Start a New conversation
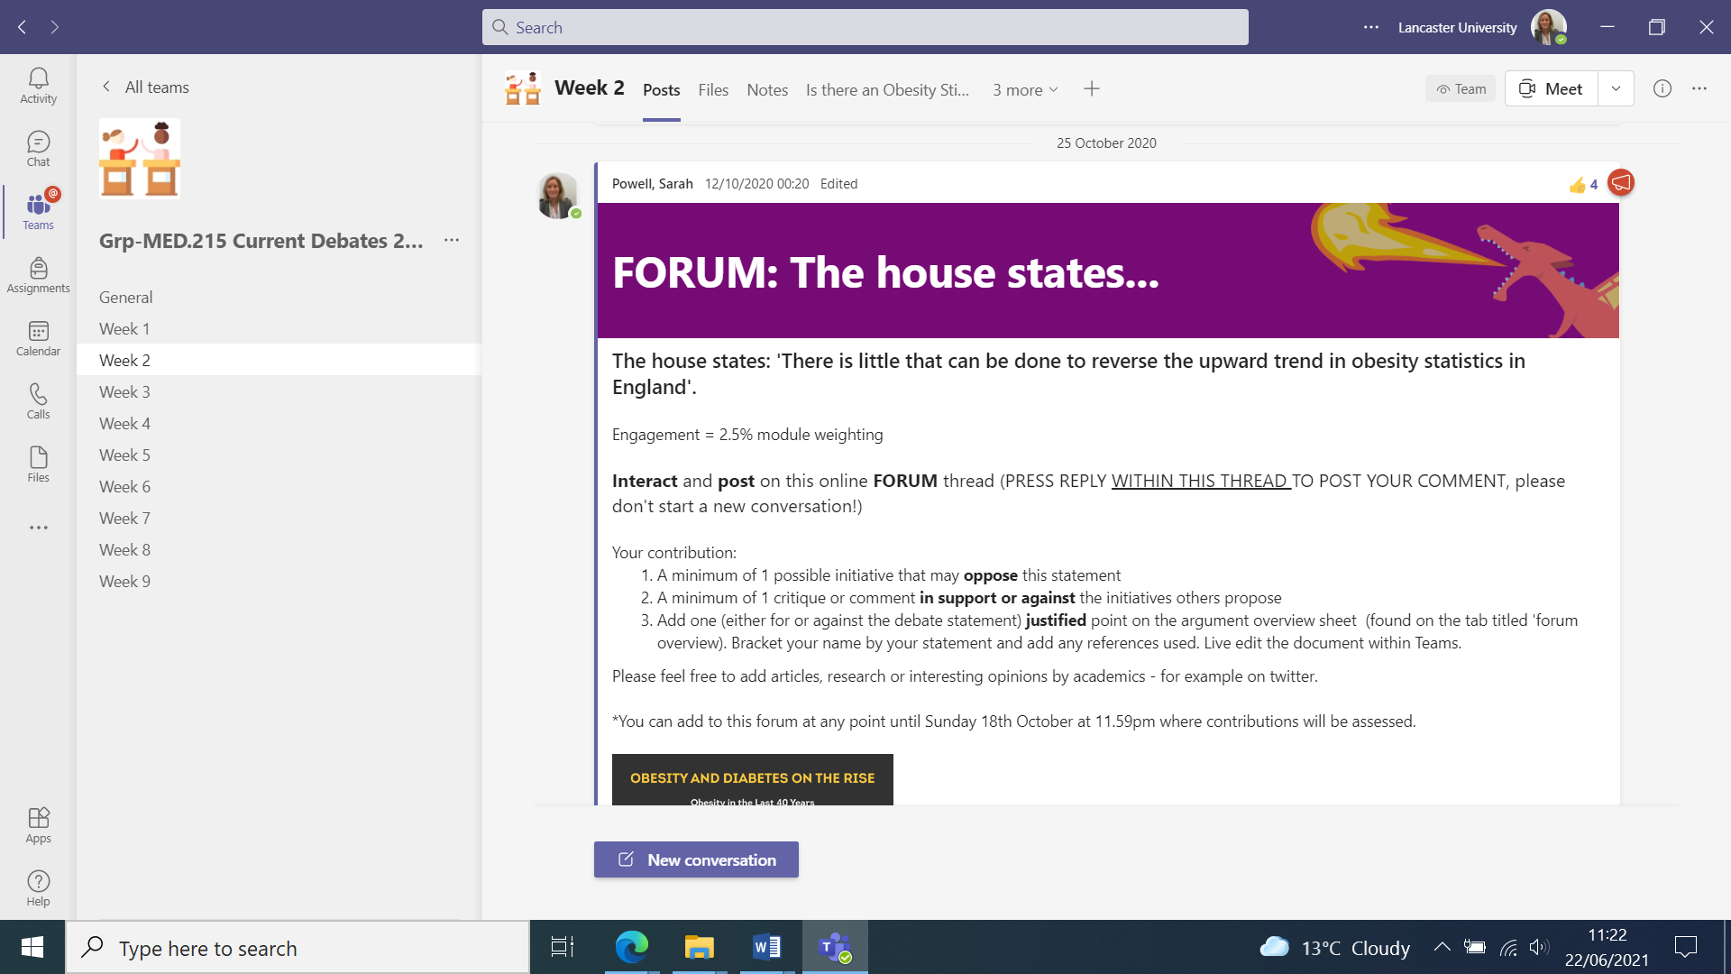 696,859
